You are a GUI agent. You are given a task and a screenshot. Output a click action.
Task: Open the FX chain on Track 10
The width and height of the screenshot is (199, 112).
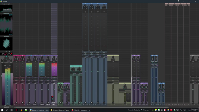point(73,68)
